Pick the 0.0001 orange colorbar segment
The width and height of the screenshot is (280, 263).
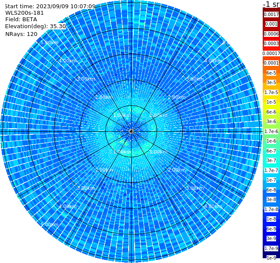(x=271, y=63)
